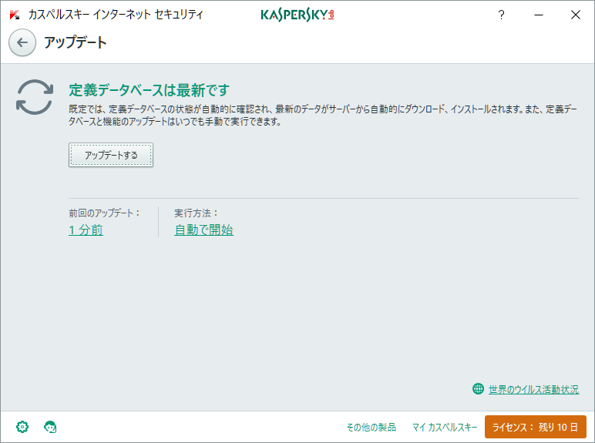Open settings via the gear icon
The width and height of the screenshot is (595, 443).
(x=22, y=427)
